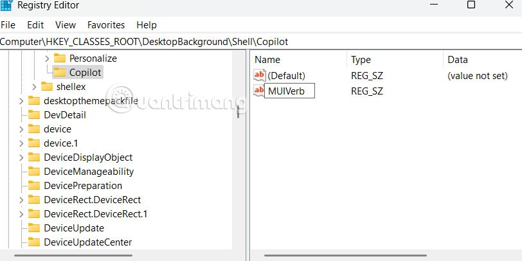Screen dimensions: 522x261
Task: Click the (value not set) data cell
Action: 478,76
